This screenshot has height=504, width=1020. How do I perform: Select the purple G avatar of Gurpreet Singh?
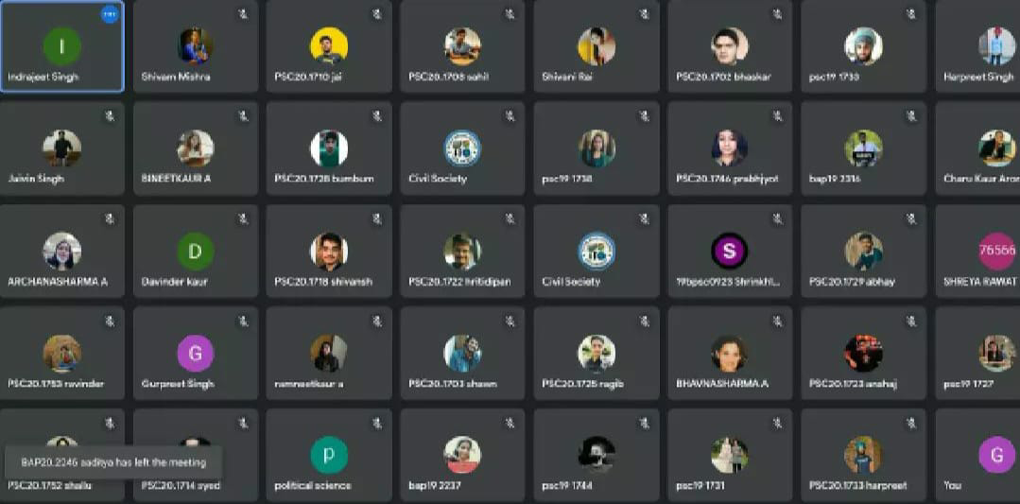(x=195, y=353)
